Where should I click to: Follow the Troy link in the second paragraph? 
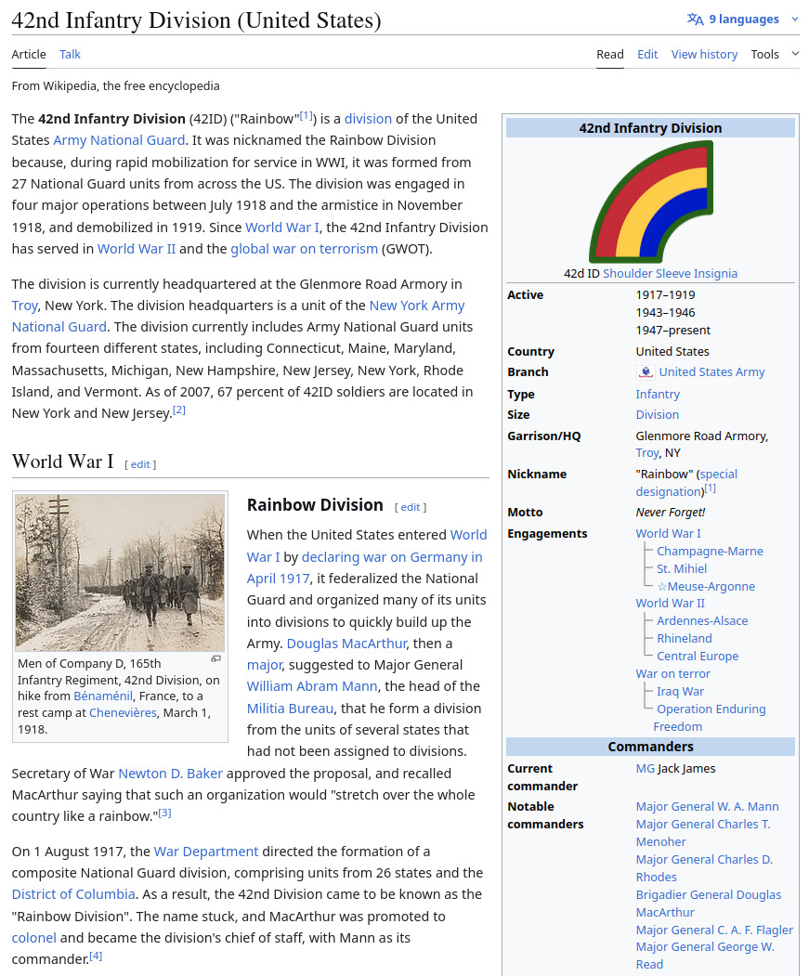(24, 306)
